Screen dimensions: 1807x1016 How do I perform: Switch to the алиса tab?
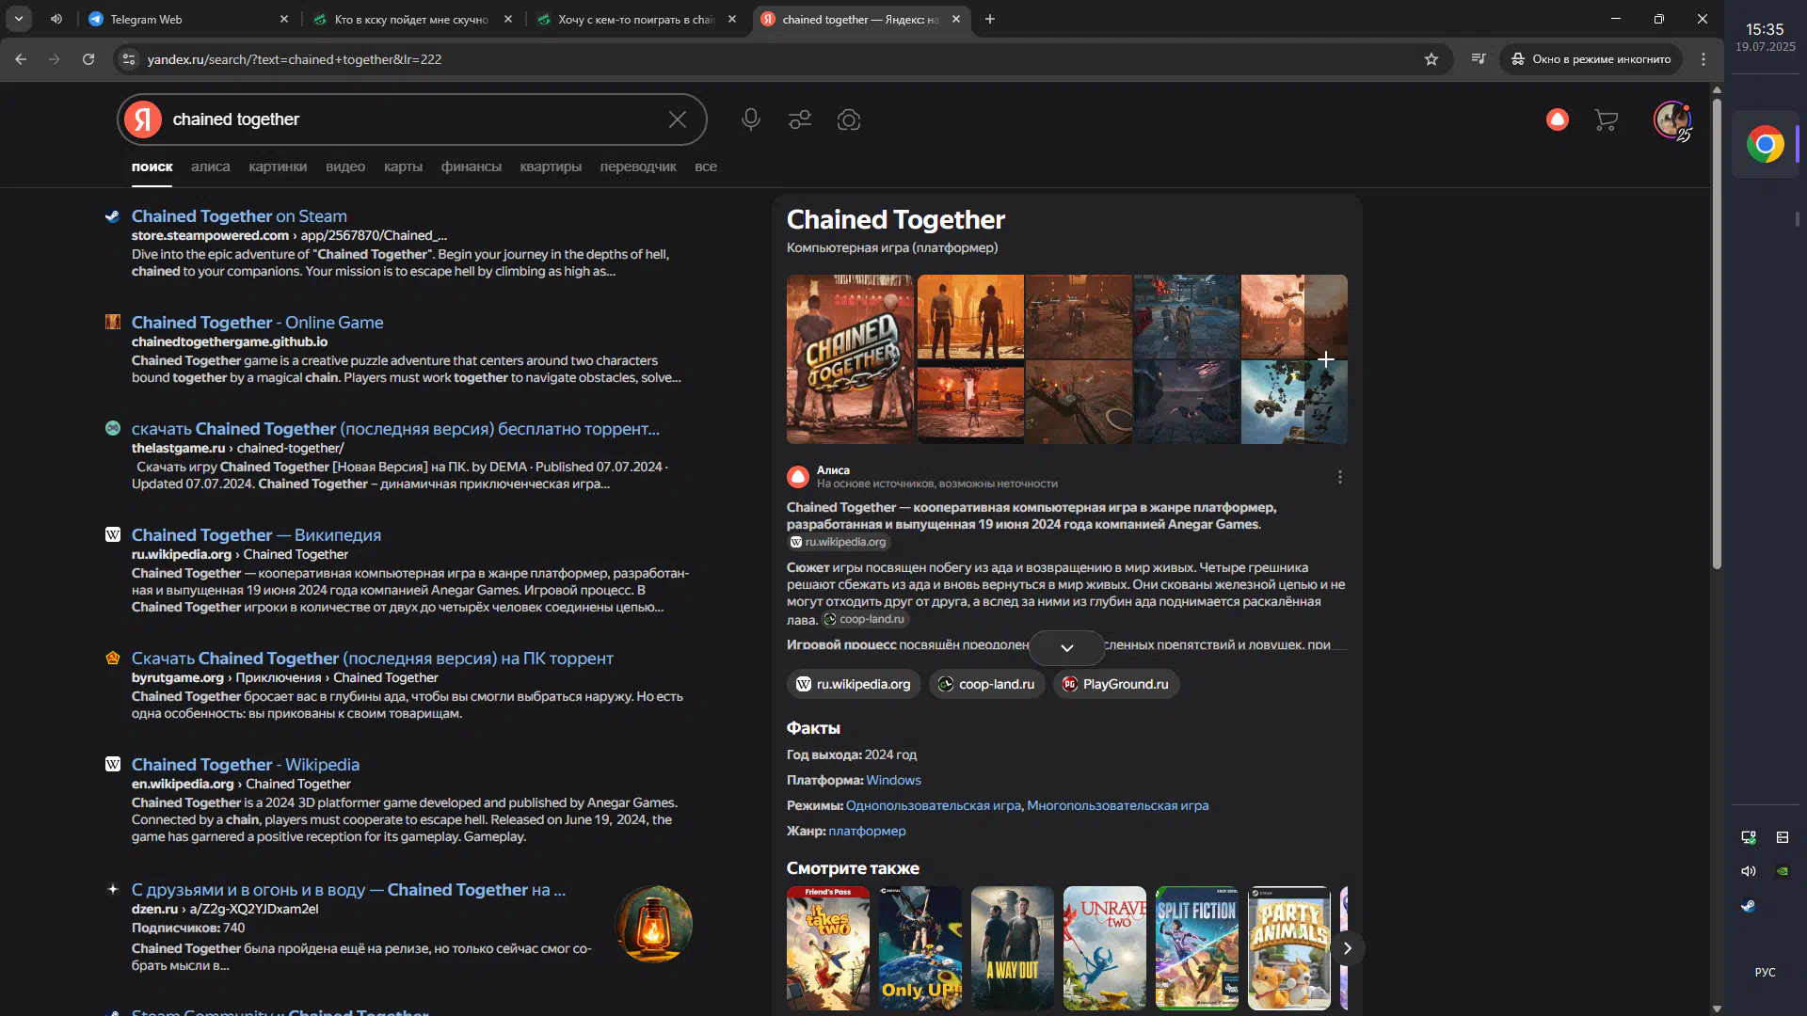pyautogui.click(x=210, y=167)
